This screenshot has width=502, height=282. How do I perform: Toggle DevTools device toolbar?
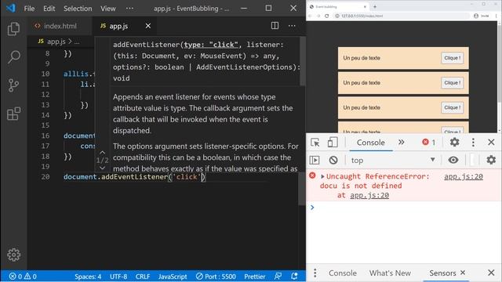point(333,143)
